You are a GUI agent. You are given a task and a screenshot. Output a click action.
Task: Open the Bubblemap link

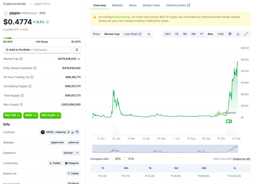click(123, 17)
